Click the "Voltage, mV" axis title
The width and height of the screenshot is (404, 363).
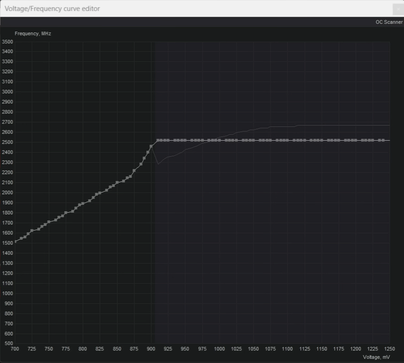[x=376, y=357]
